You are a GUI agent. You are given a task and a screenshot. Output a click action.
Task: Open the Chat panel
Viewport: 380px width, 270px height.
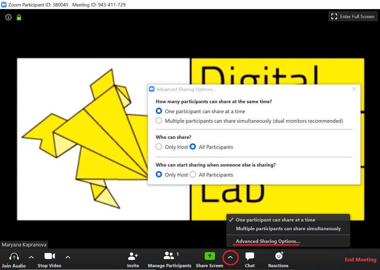pos(250,260)
